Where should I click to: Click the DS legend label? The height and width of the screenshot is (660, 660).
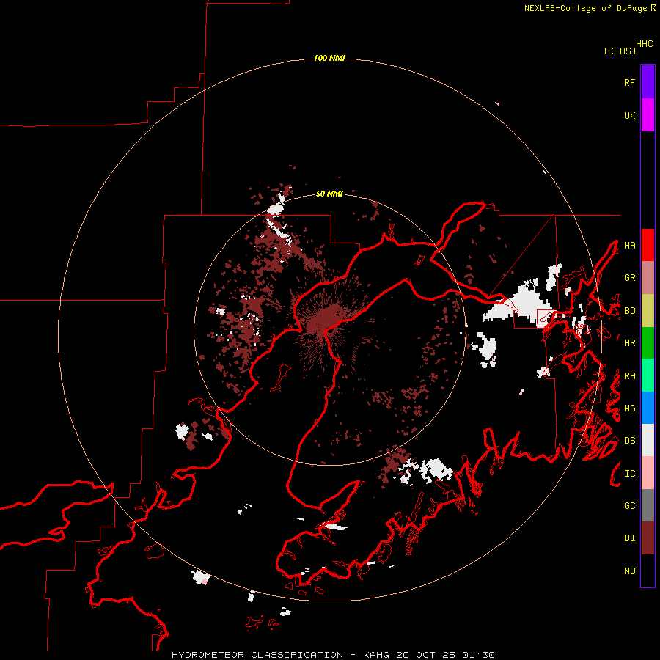click(629, 441)
